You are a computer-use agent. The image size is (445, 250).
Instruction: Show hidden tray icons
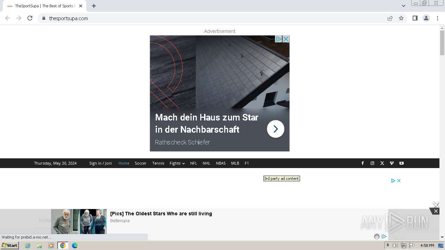(388, 245)
